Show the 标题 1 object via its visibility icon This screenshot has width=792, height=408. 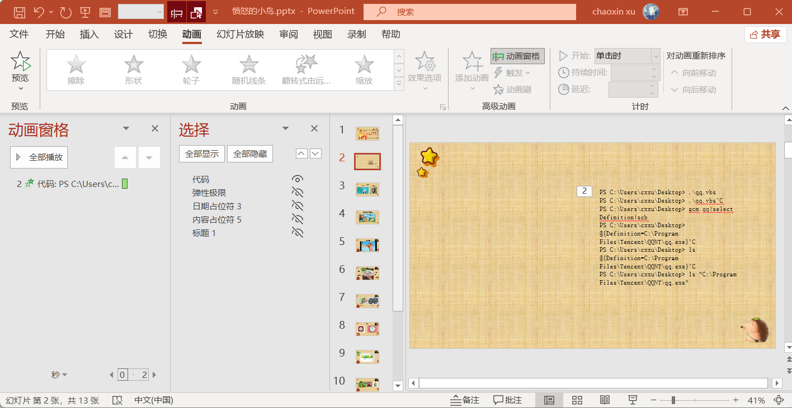[298, 233]
